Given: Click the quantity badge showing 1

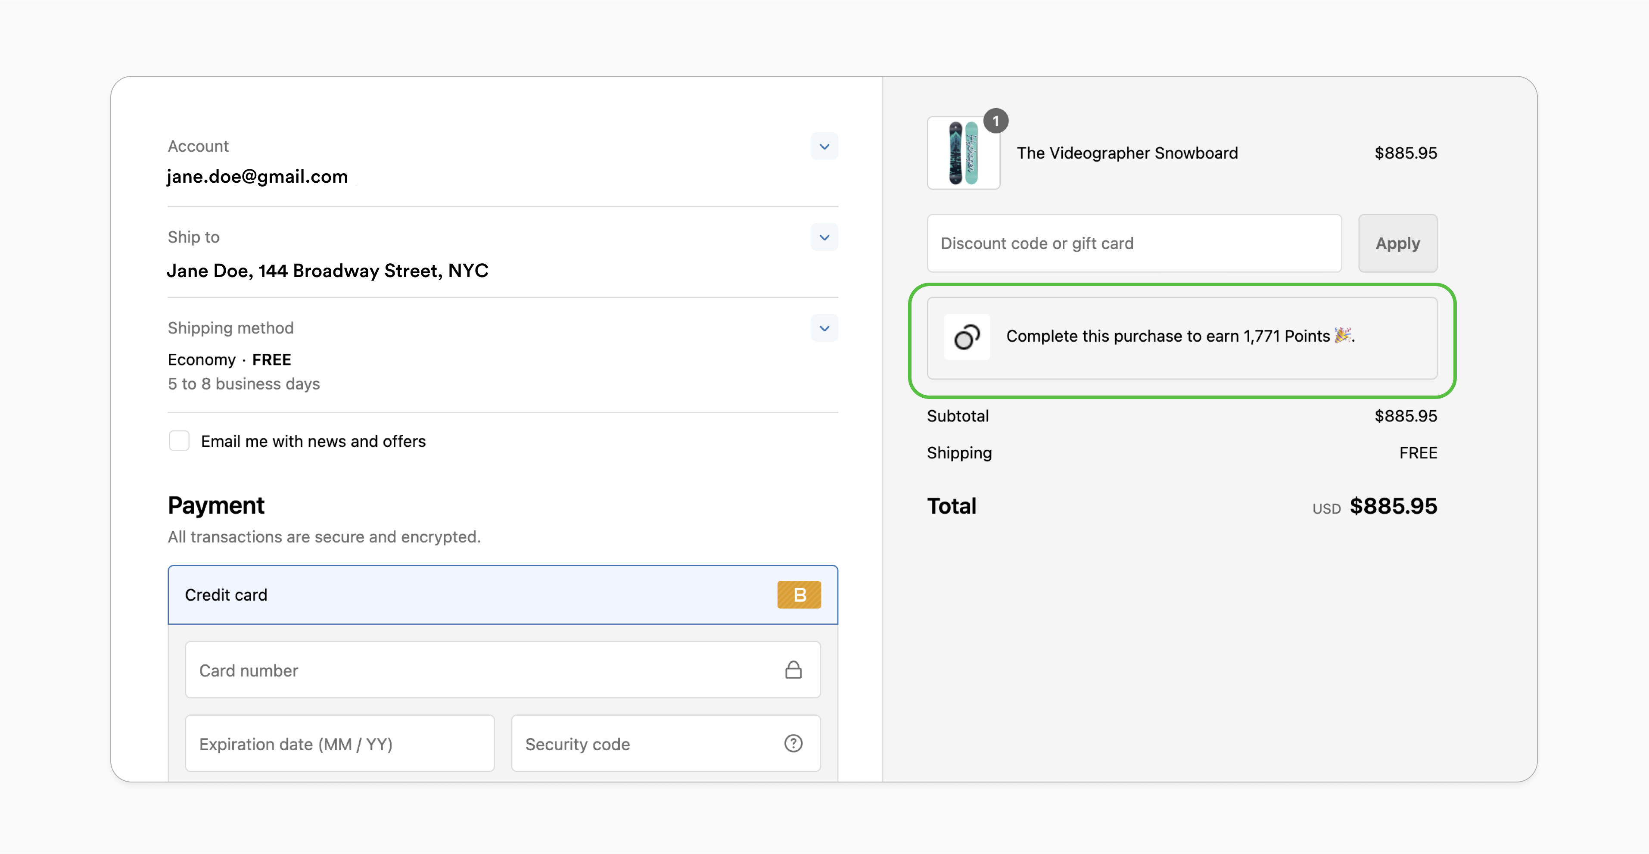Looking at the screenshot, I should [996, 121].
